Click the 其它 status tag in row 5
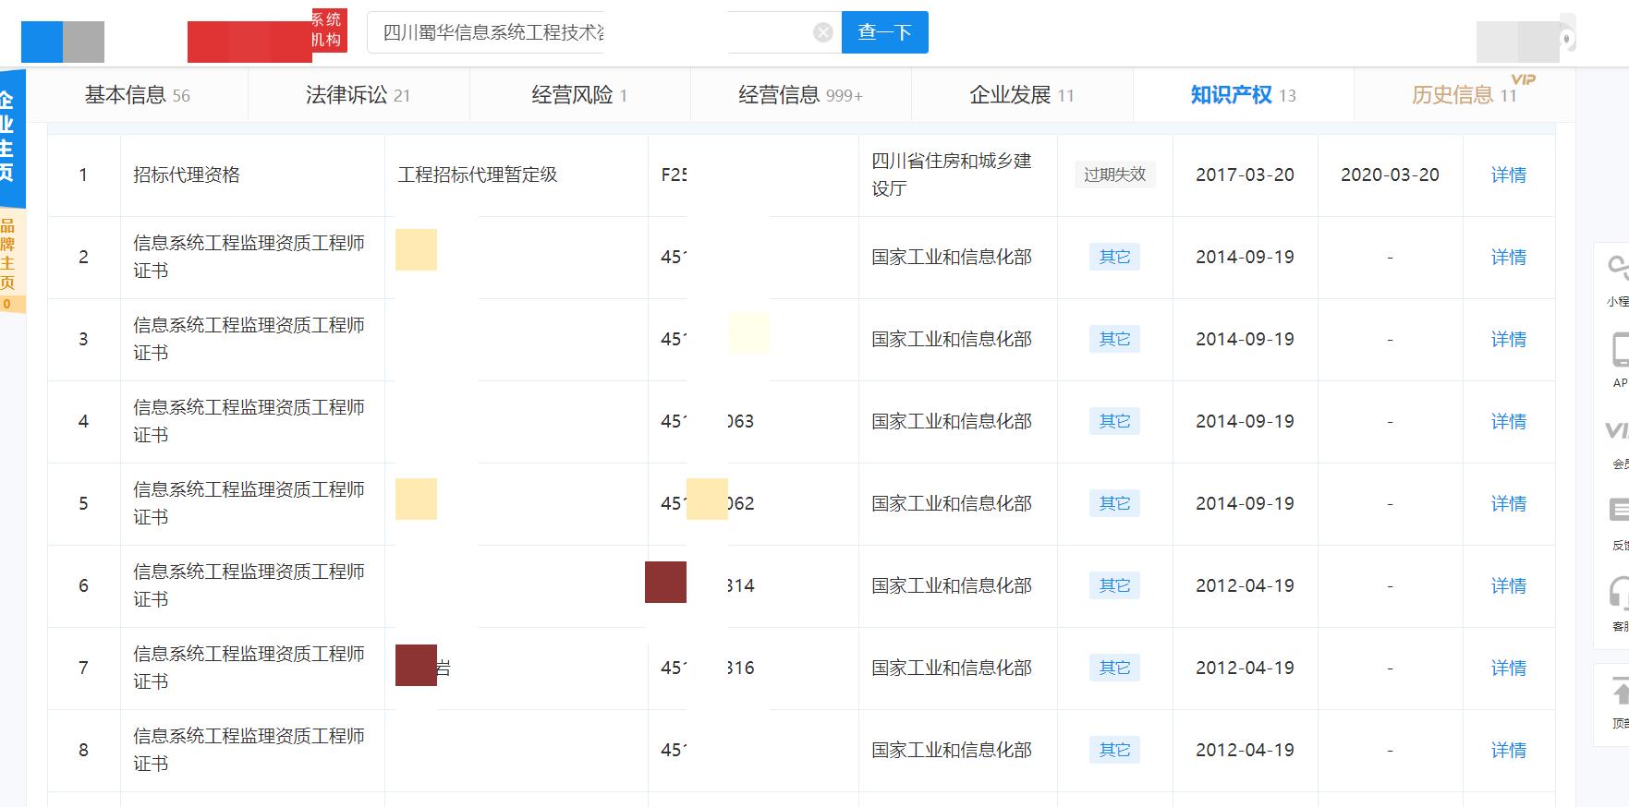Screen dimensions: 1629x807 (1114, 503)
